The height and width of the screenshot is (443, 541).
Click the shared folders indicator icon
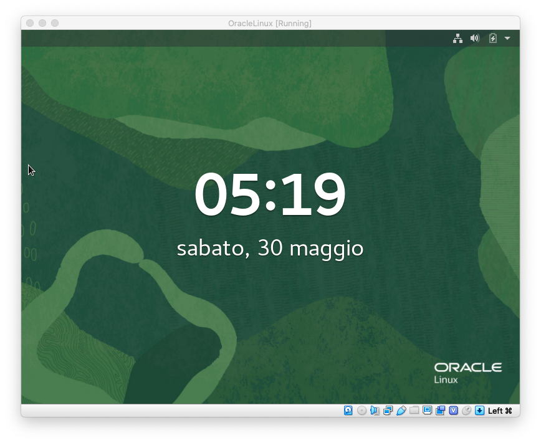click(414, 410)
